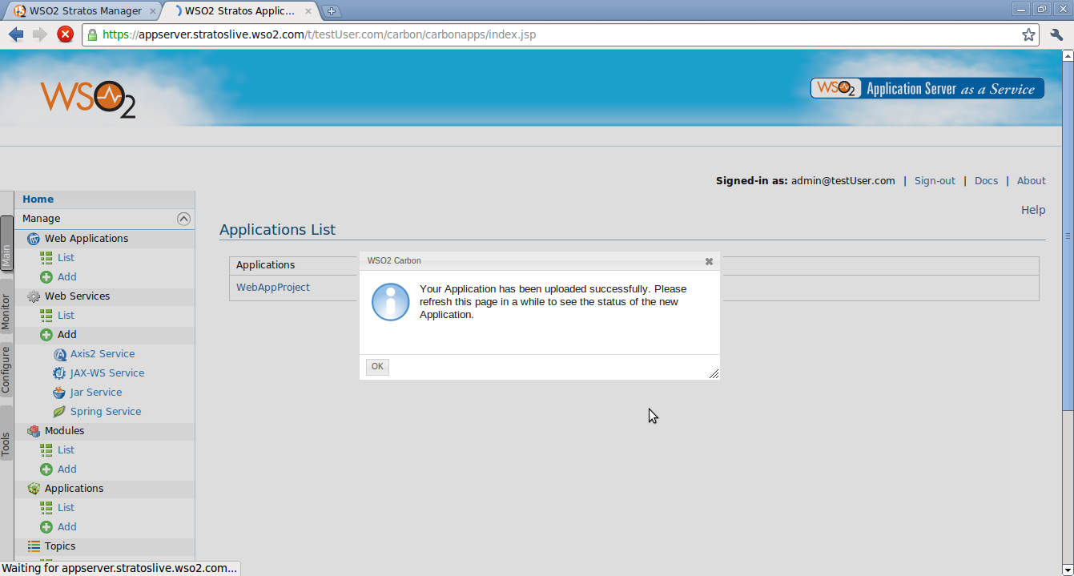This screenshot has width=1074, height=576.
Task: Click the Web Applications globe icon
Action: (33, 238)
